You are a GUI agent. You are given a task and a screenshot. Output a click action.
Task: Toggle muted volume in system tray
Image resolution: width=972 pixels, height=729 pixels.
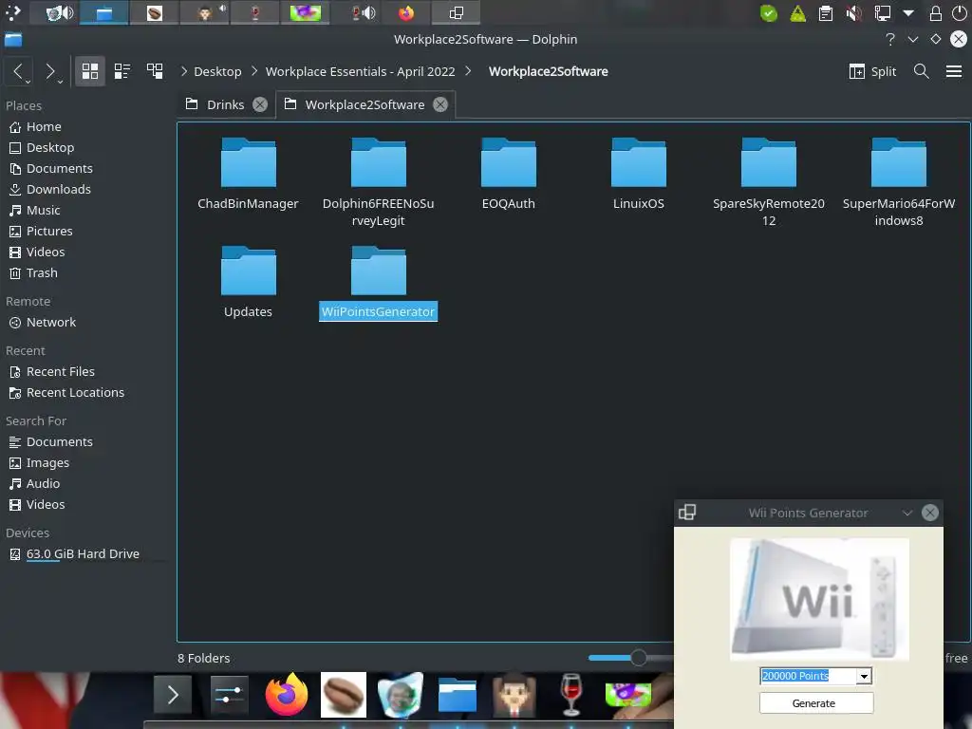click(854, 13)
